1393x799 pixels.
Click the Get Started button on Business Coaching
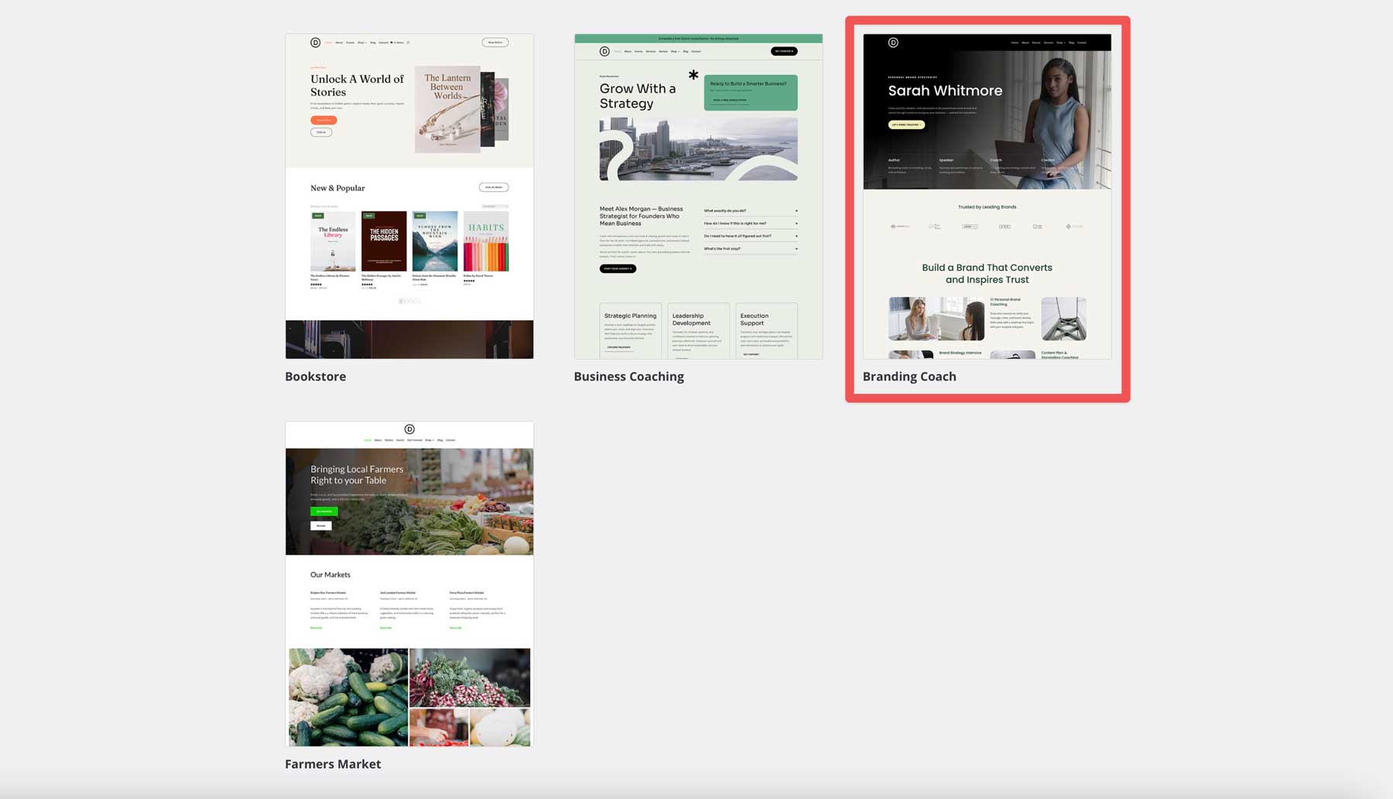click(783, 51)
